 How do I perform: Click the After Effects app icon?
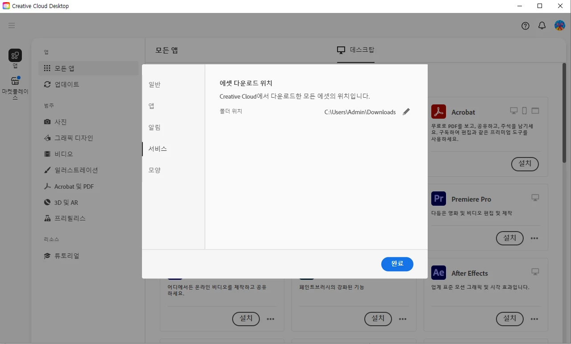pos(438,273)
